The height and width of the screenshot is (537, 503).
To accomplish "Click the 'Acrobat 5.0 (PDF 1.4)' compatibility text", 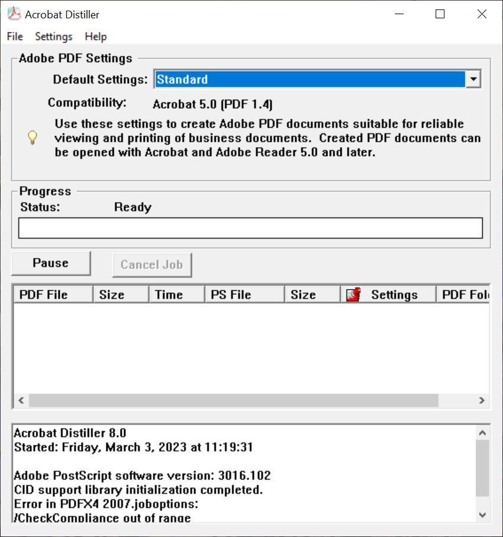I will (213, 104).
